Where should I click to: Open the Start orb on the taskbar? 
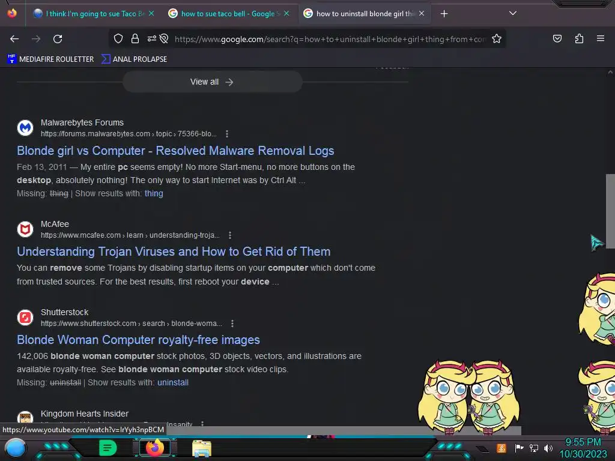pos(15,448)
